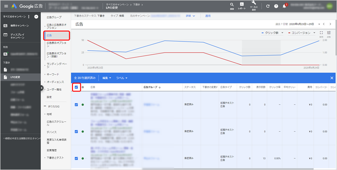Open the 検索 search tool
The width and height of the screenshot is (337, 170).
pos(232,6)
